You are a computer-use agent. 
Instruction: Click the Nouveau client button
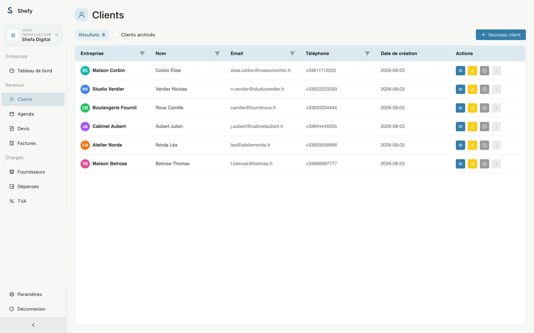(x=501, y=35)
